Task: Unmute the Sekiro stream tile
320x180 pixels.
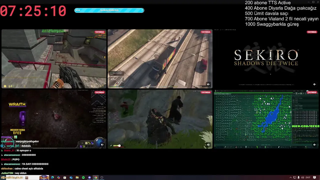Action: (x=314, y=84)
